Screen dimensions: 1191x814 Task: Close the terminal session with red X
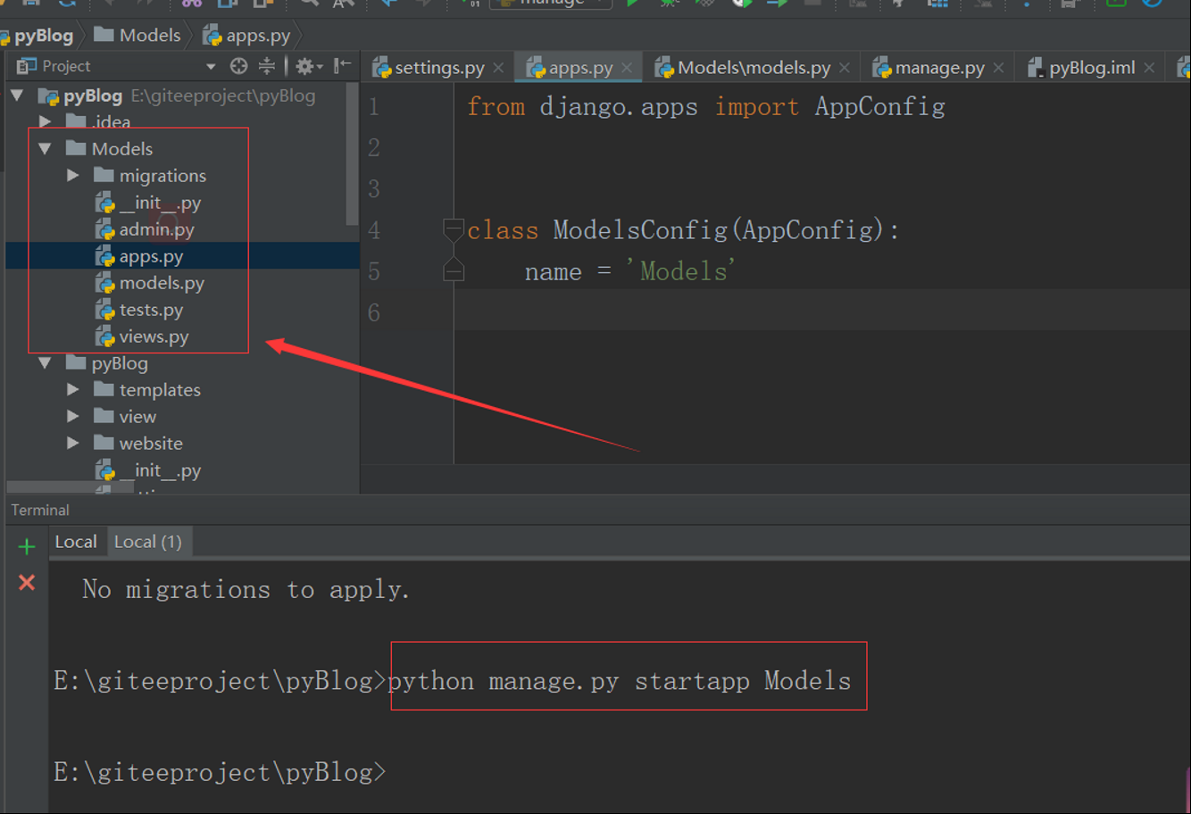pos(27,583)
